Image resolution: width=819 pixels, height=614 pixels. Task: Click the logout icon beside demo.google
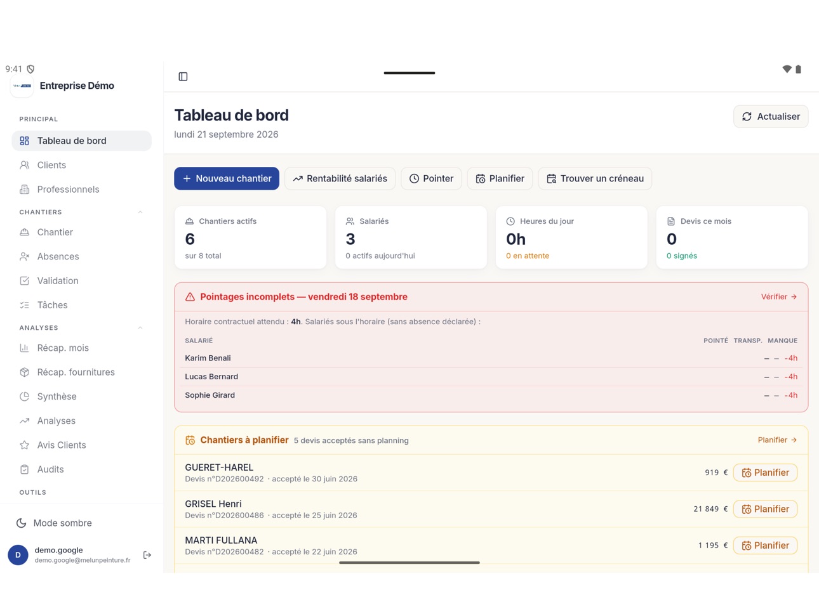point(147,555)
